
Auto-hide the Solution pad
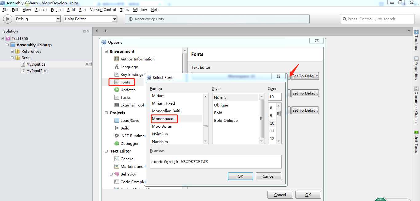(84, 31)
